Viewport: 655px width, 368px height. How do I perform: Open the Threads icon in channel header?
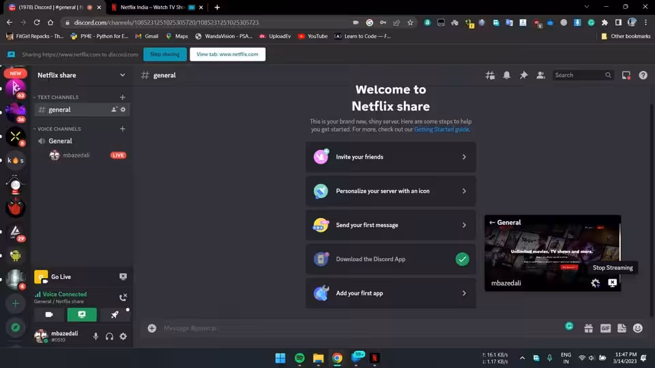(490, 75)
